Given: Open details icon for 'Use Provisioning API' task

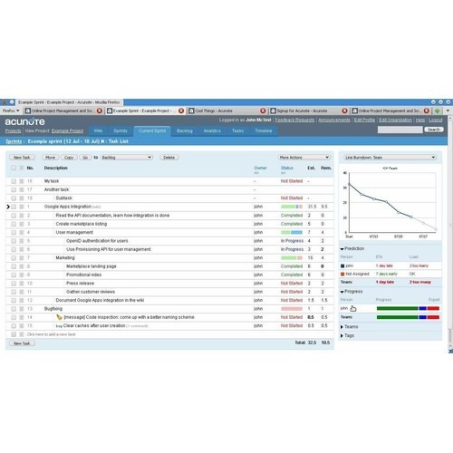Looking at the screenshot, I should pyautogui.click(x=22, y=249).
